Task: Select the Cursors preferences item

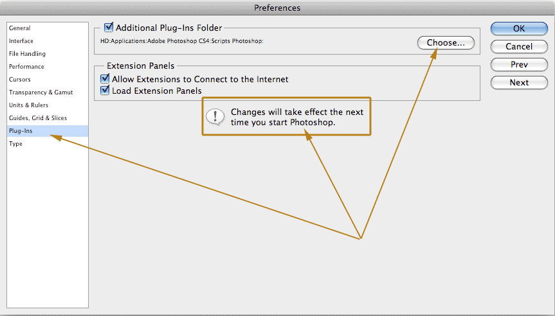Action: click(20, 80)
